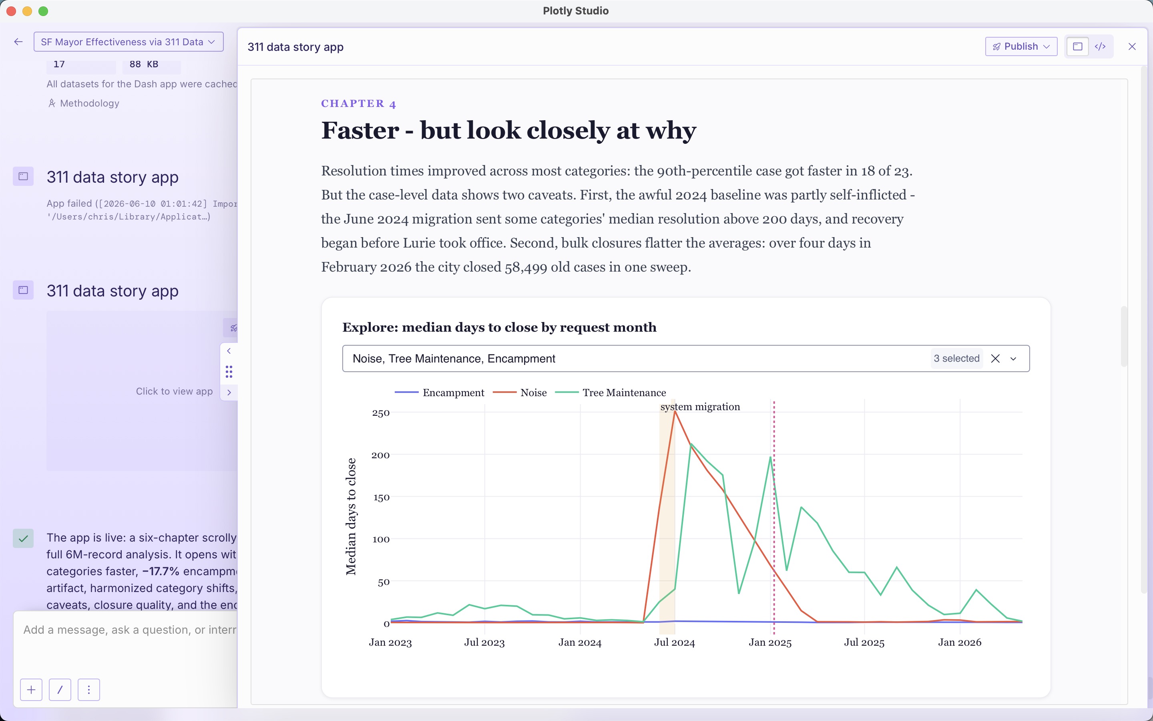Click the slash command button

pos(60,689)
